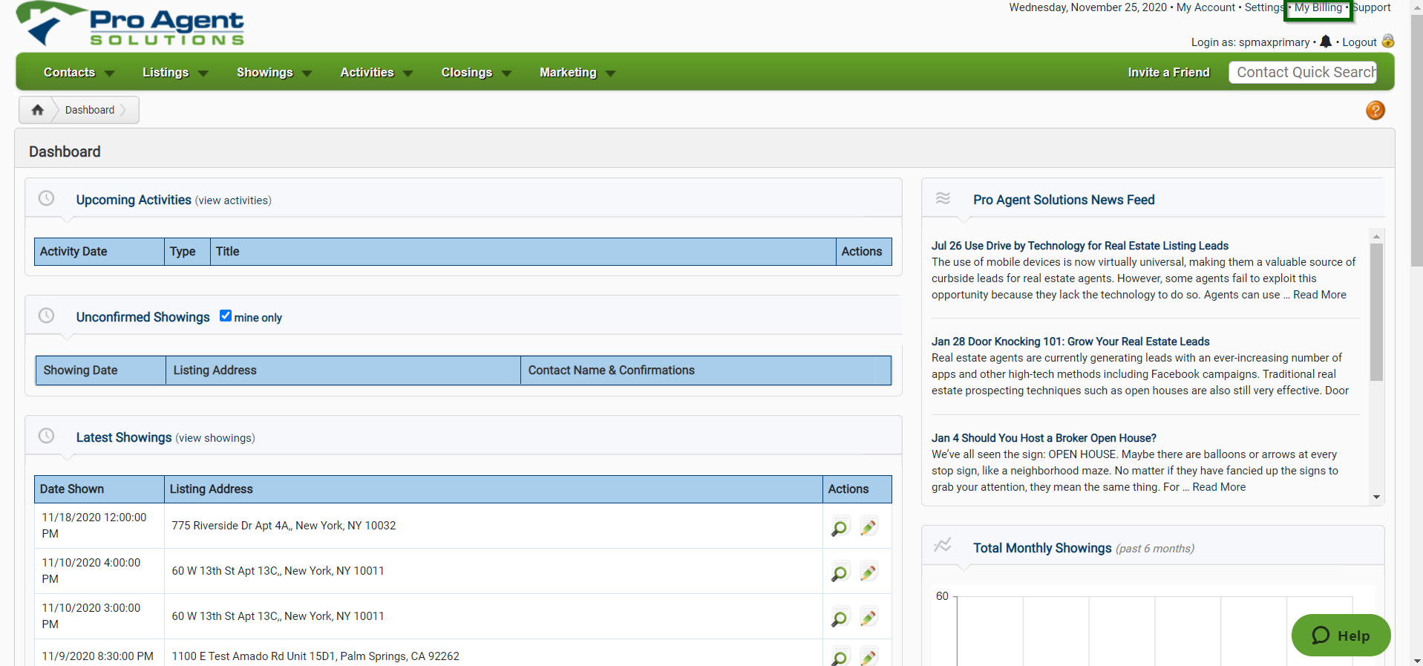Click the Logout link
The height and width of the screenshot is (666, 1423).
1359,42
